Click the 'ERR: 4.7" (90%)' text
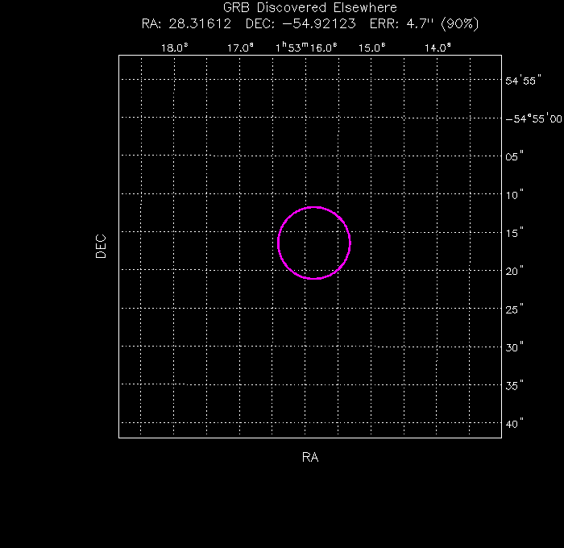This screenshot has width=564, height=548. 425,23
